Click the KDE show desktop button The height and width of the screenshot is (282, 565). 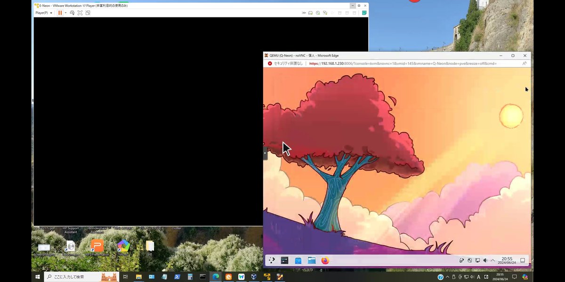tap(523, 260)
